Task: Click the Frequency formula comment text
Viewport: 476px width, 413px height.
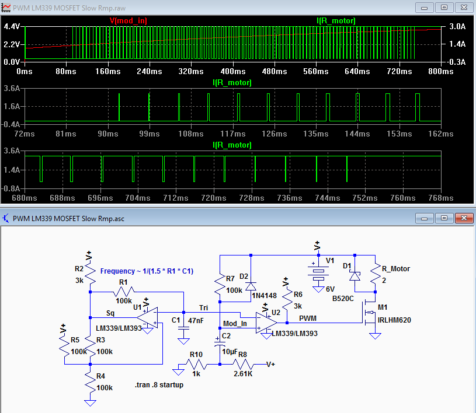Action: 147,271
